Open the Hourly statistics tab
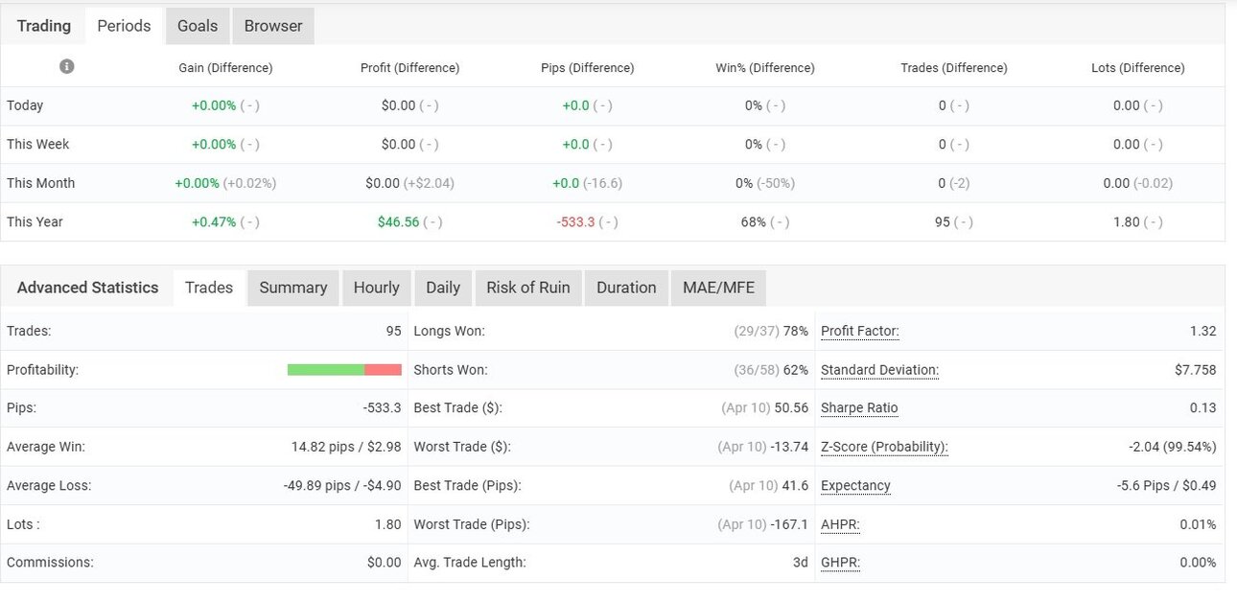Image resolution: width=1237 pixels, height=602 pixels. point(376,288)
